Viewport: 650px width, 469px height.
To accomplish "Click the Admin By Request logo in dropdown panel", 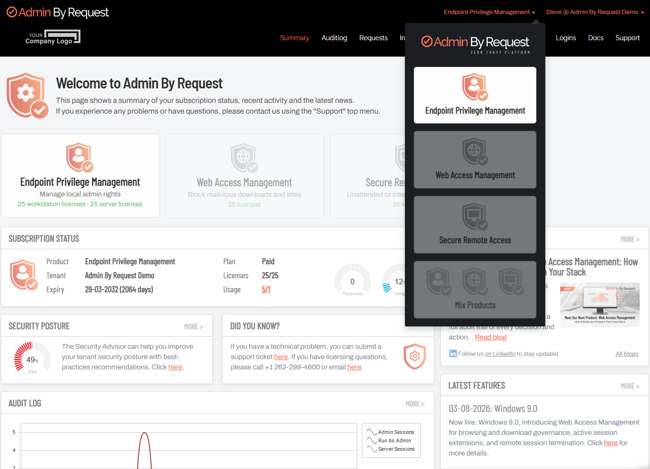I will point(475,44).
